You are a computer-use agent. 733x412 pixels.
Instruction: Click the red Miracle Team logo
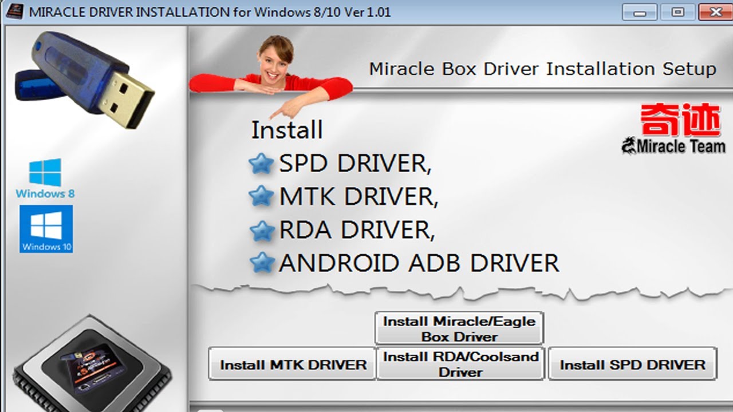coord(673,129)
